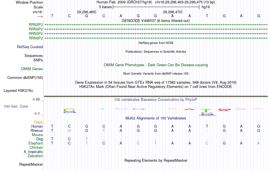Viewport: 268px width, 171px height.
Task: Click the tall green T logo in PhyloP track
Action: [x=206, y=110]
